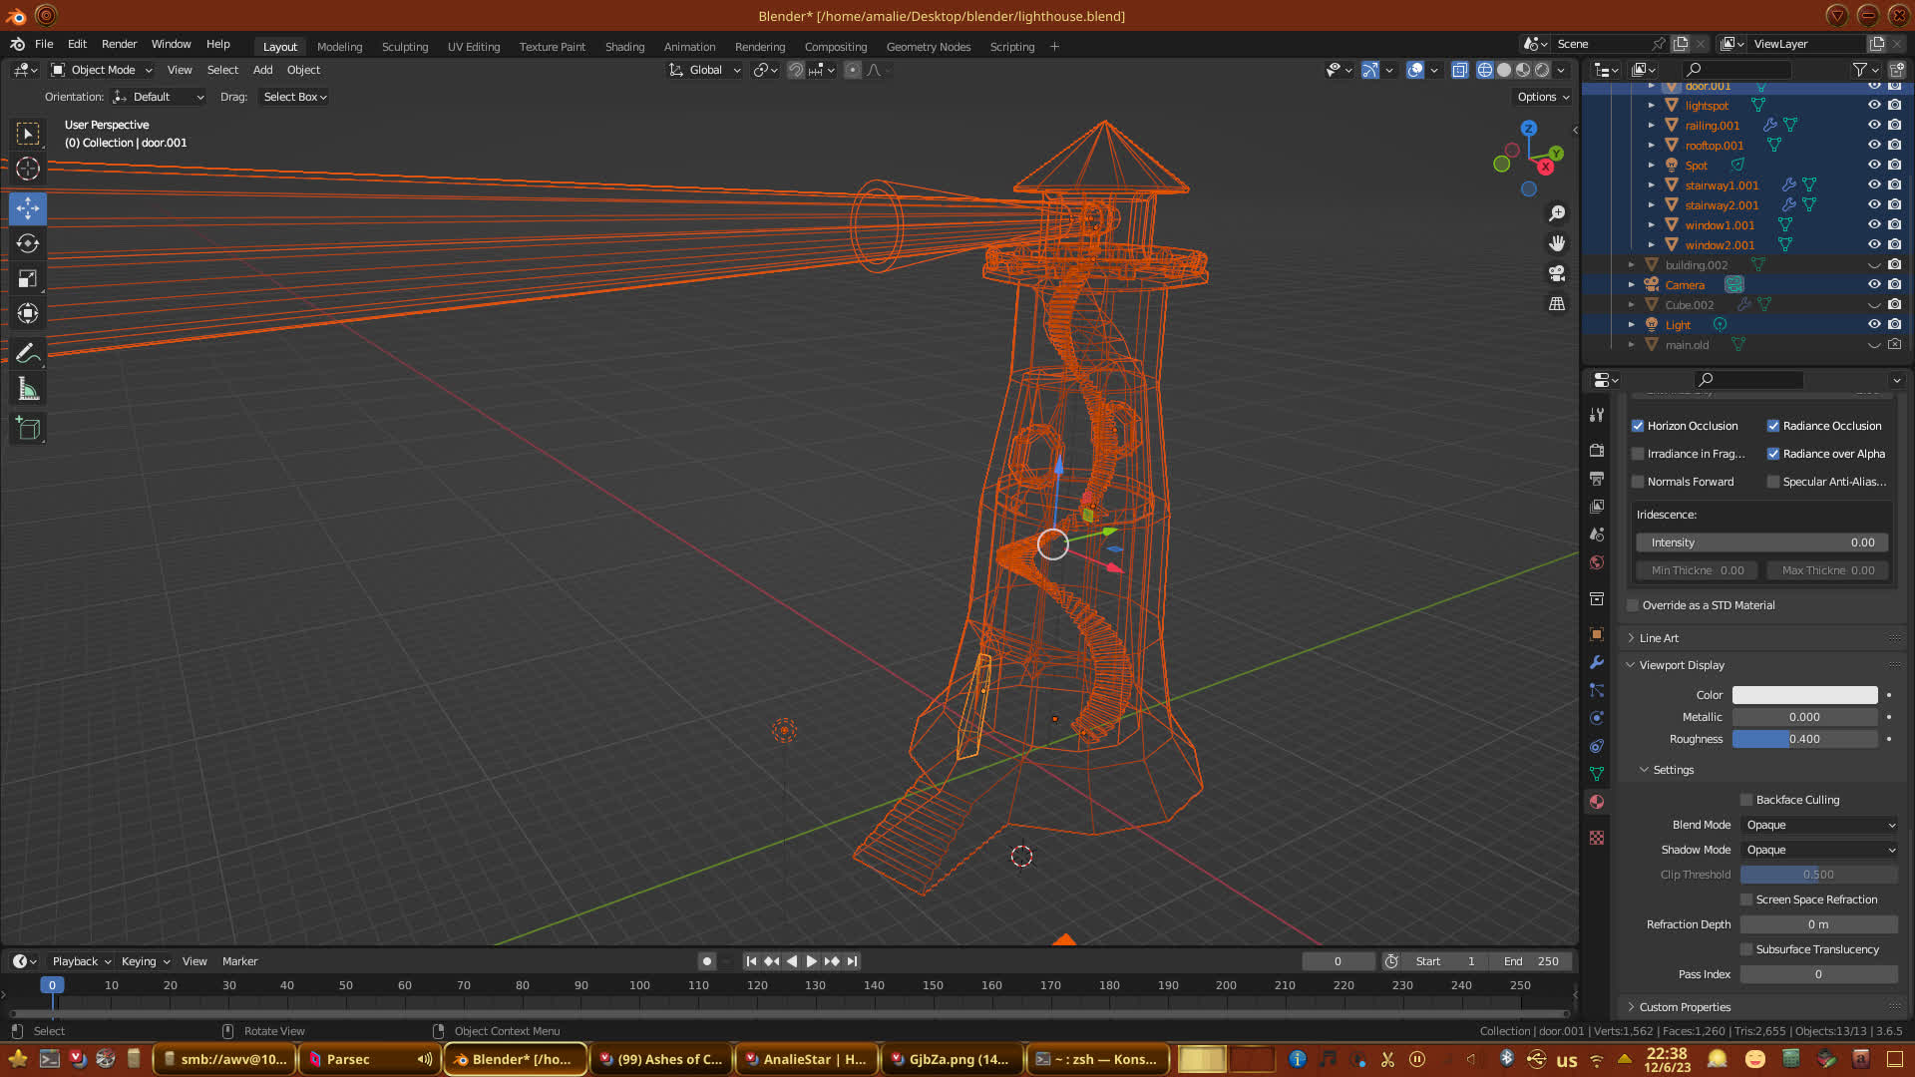Toggle X-ray display in viewport header
1915x1077 pixels.
pyautogui.click(x=1460, y=70)
